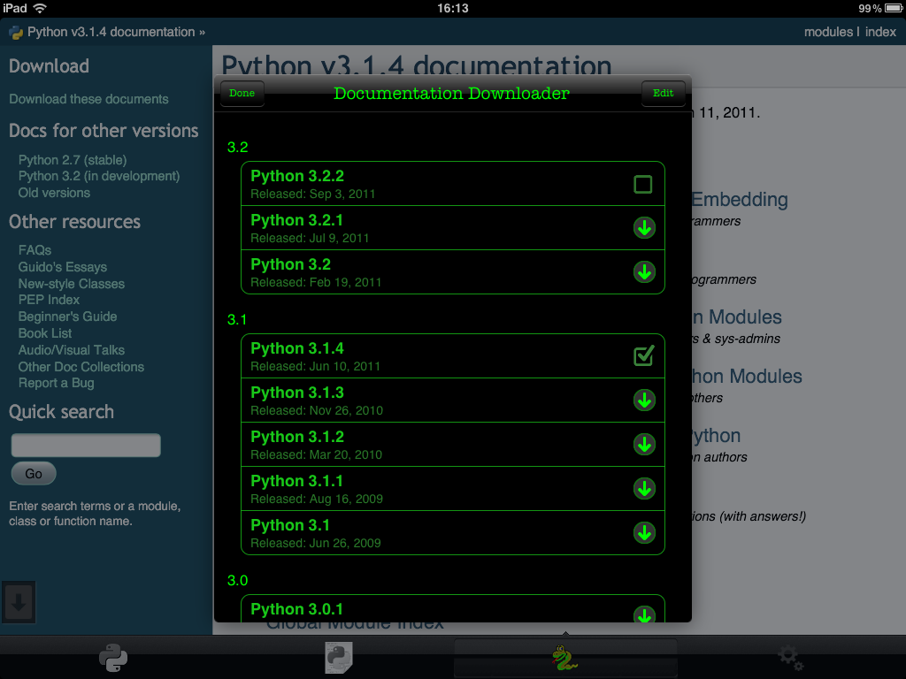Tap Edit in Documentation Downloader
The image size is (906, 679).
coord(664,93)
